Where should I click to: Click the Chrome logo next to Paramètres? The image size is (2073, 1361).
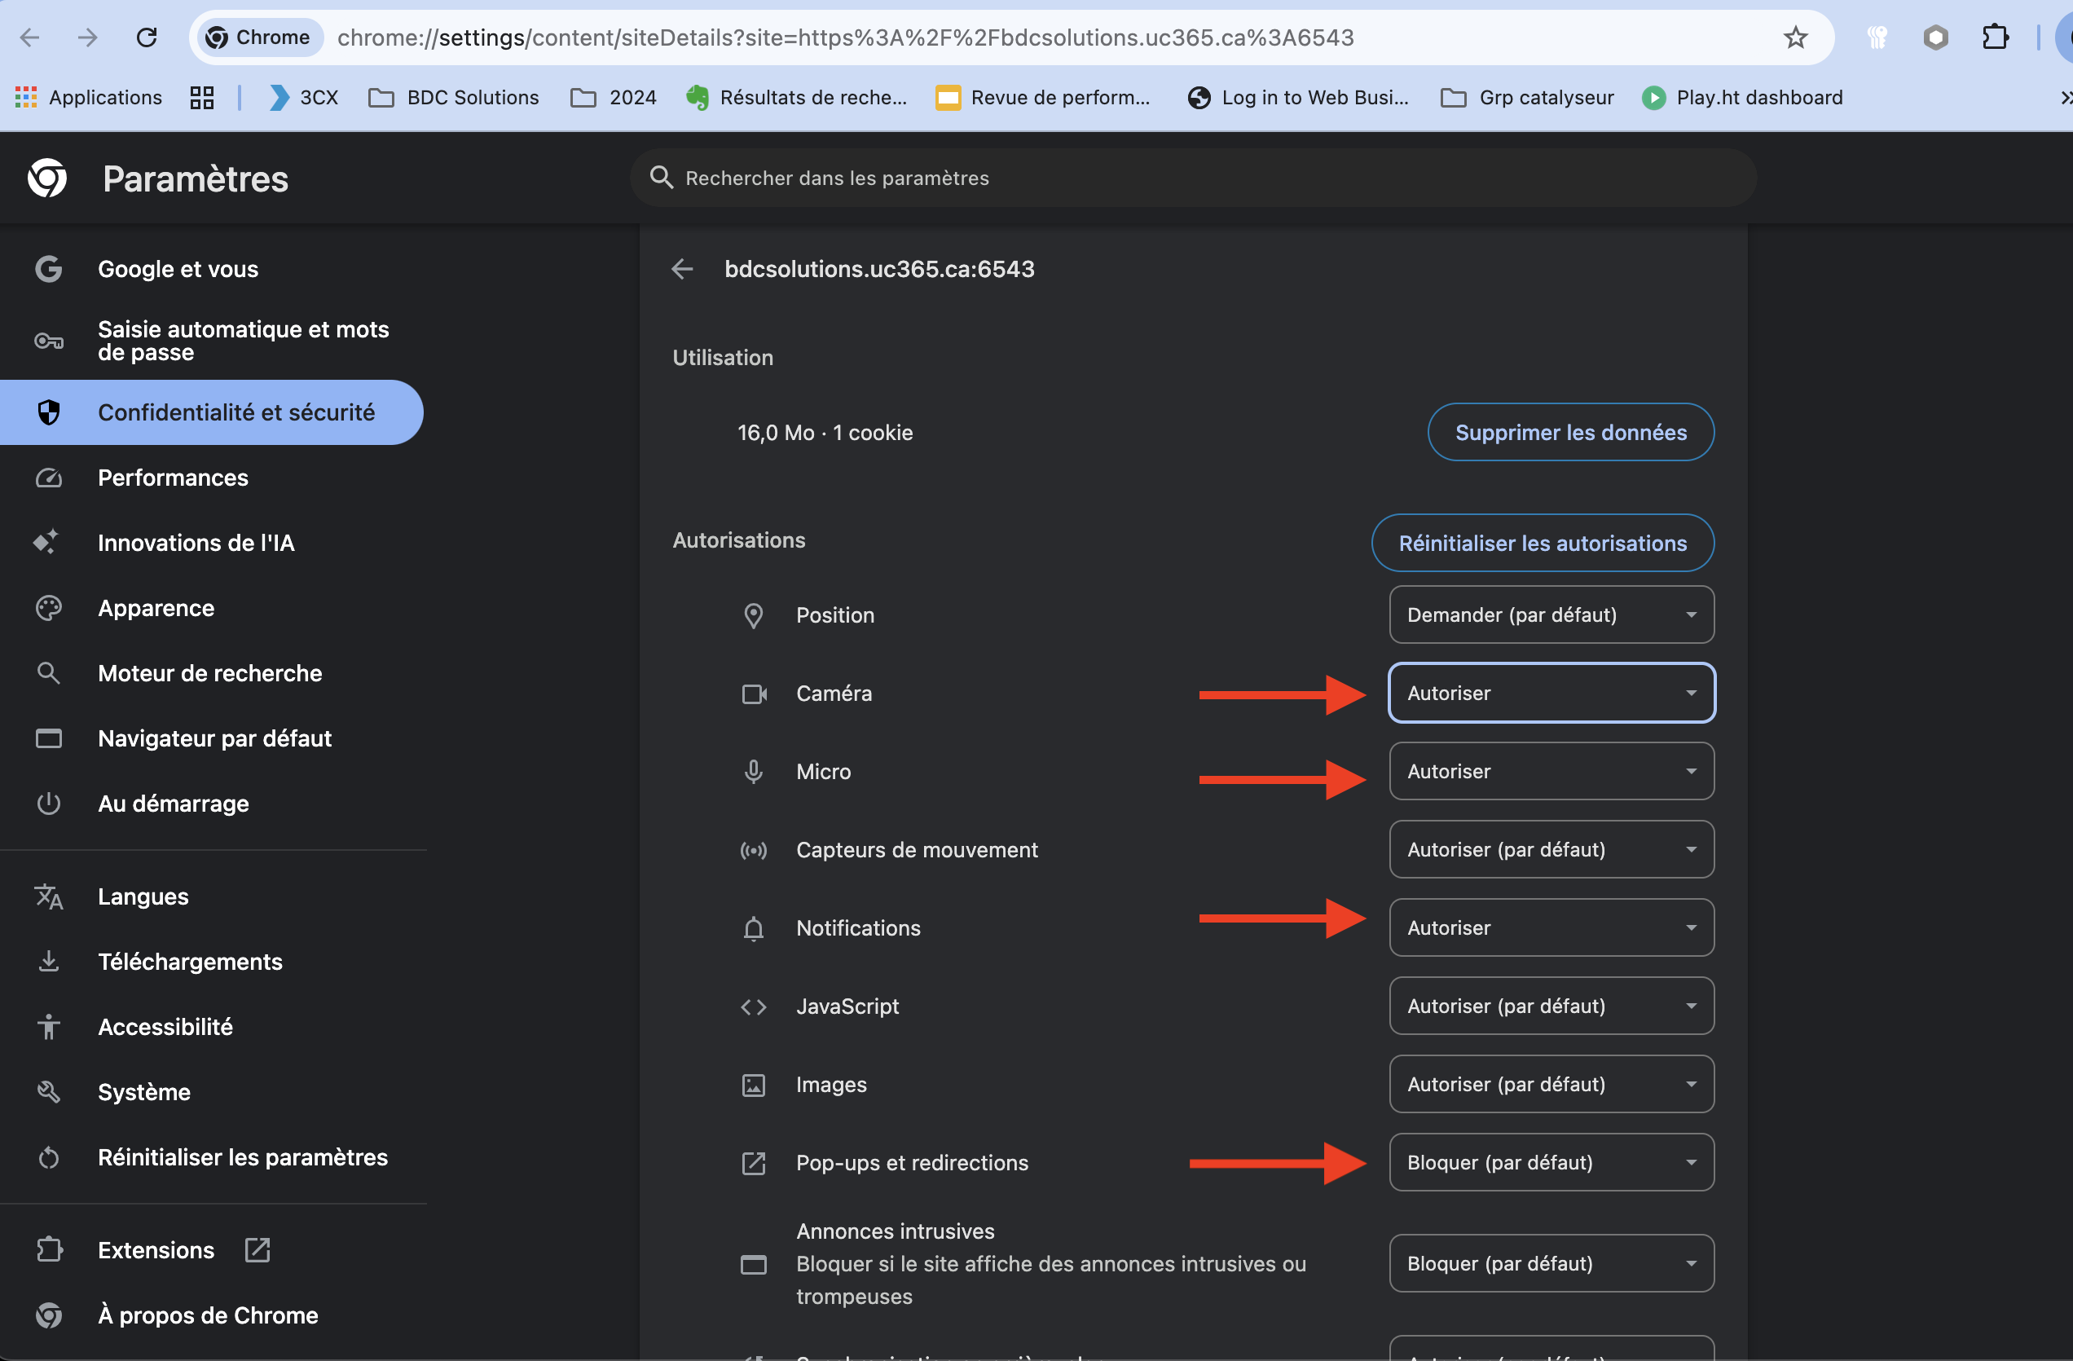pyautogui.click(x=47, y=178)
